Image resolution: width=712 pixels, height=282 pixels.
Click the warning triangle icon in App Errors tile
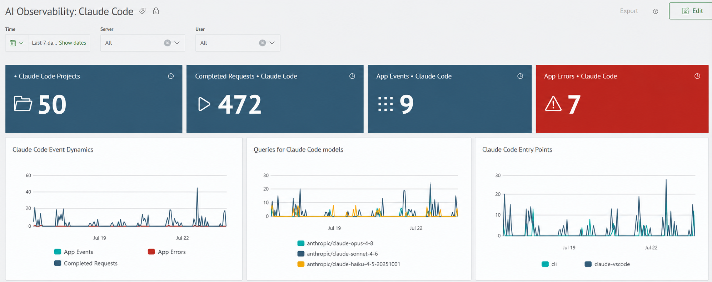[553, 104]
